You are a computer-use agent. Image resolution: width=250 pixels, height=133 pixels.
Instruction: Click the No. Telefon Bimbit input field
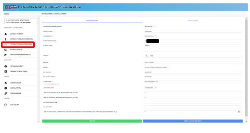pyautogui.click(x=193, y=77)
